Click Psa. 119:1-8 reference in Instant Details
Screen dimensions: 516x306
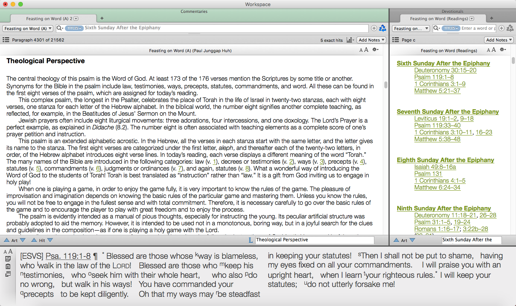[x=68, y=256]
